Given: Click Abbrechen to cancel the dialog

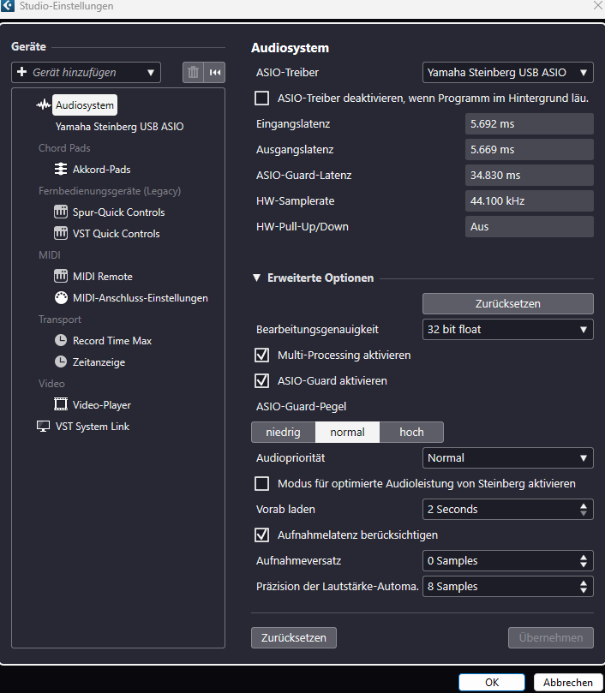Looking at the screenshot, I should coord(567,683).
